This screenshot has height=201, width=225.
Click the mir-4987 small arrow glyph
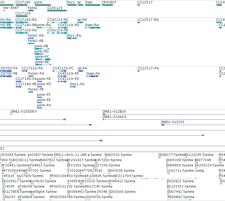pos(4,11)
